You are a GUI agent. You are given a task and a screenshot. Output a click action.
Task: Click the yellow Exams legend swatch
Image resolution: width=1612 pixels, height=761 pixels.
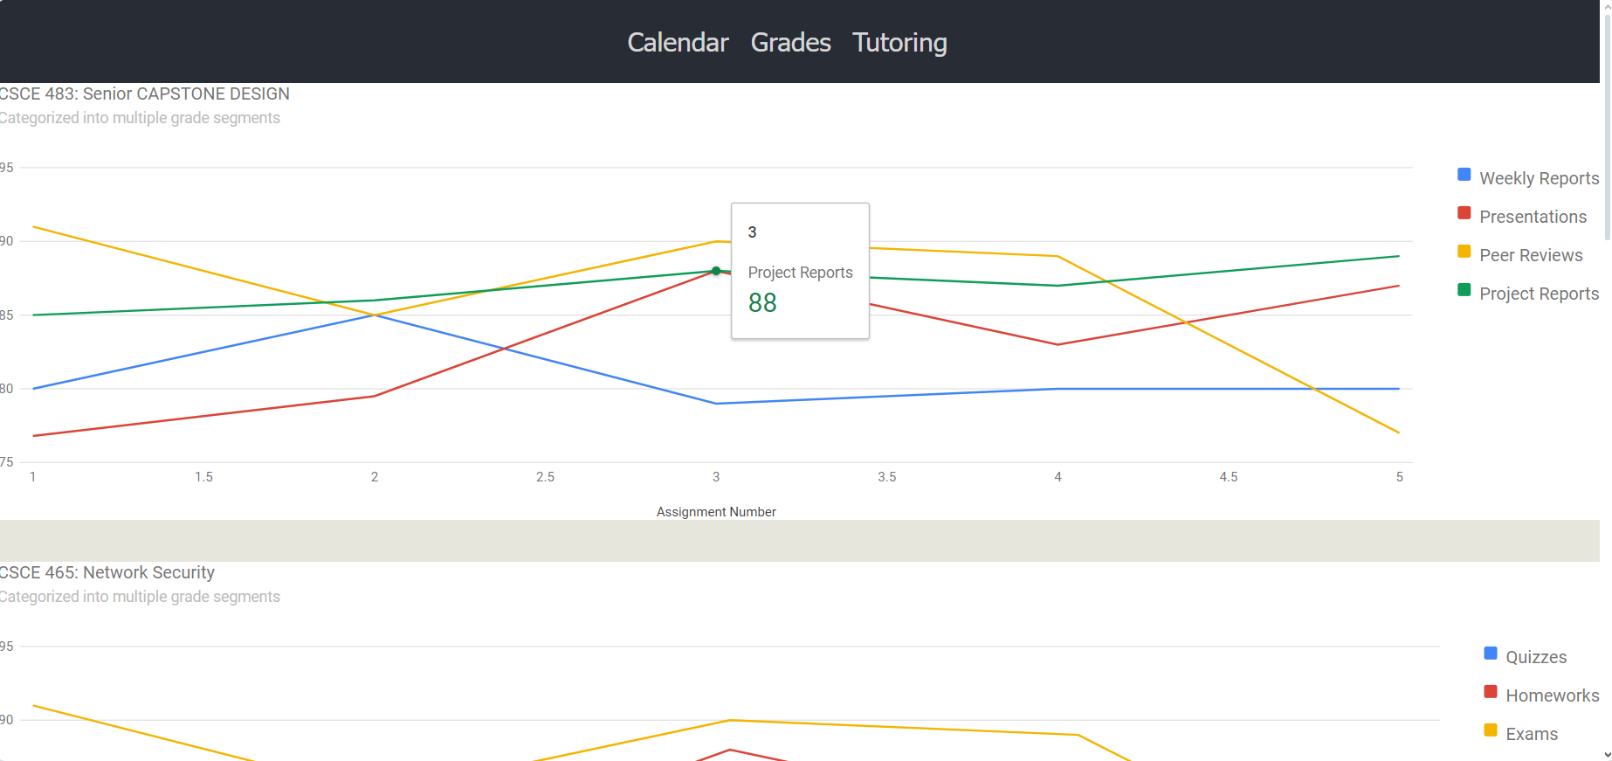pyautogui.click(x=1491, y=729)
